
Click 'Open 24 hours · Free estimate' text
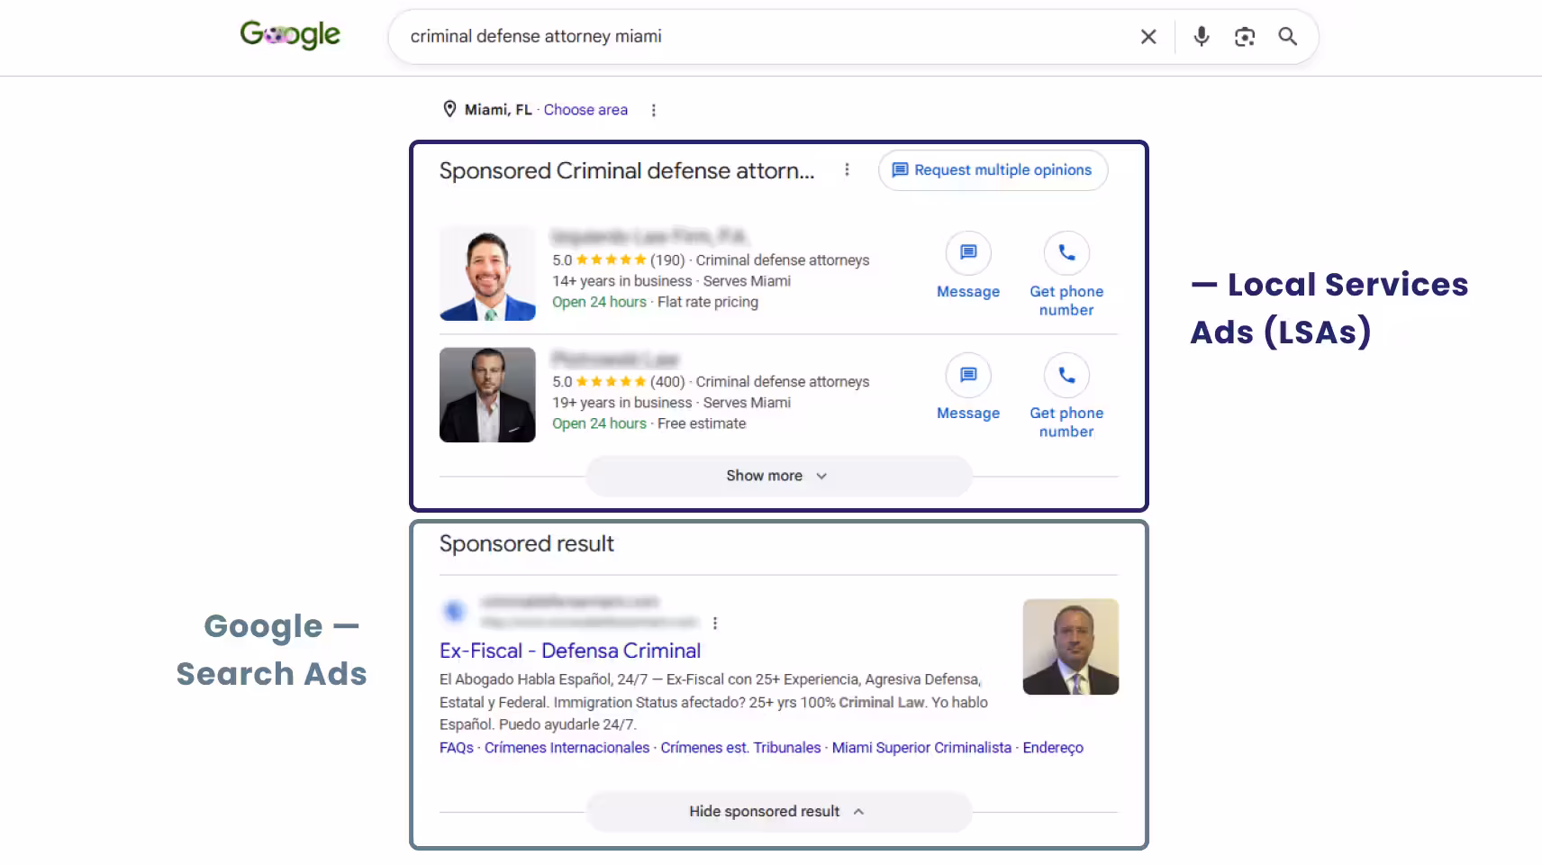[649, 423]
